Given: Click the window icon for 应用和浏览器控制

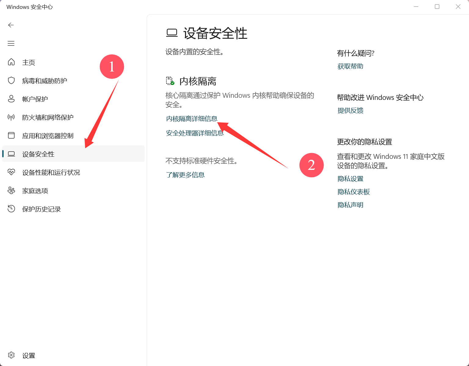Looking at the screenshot, I should click(11, 135).
